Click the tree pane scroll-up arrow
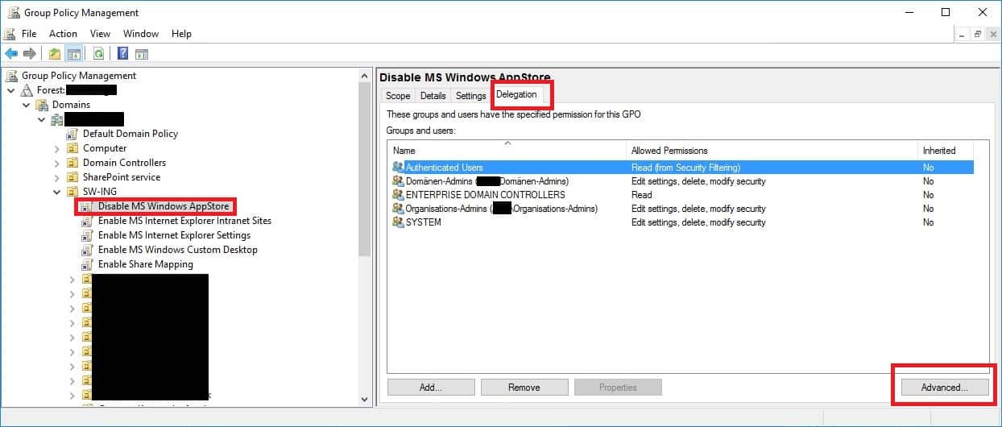 tap(365, 75)
